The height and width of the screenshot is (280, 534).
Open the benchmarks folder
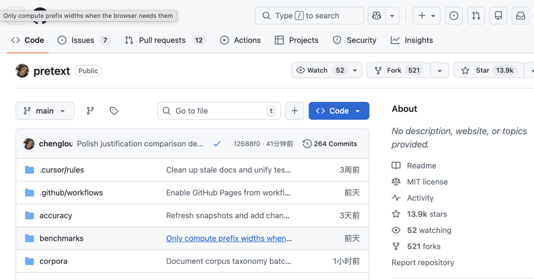point(61,238)
